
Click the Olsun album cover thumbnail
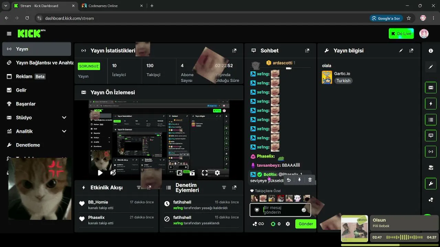[x=354, y=229]
